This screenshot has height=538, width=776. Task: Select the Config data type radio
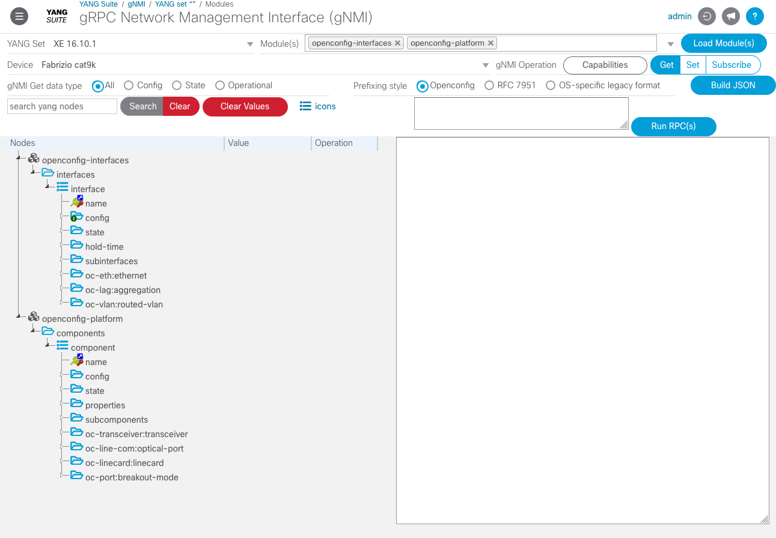(128, 85)
